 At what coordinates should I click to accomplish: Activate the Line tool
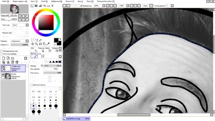coord(41,55)
